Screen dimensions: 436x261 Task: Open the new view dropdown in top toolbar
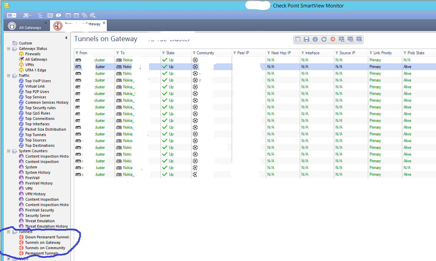point(27,15)
